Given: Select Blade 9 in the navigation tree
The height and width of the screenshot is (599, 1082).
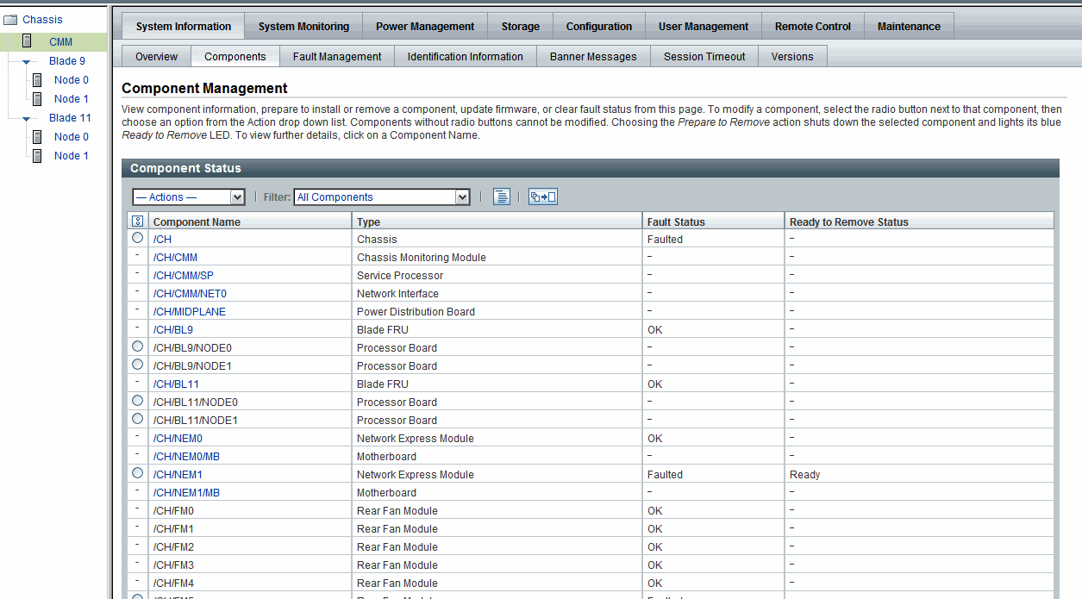Looking at the screenshot, I should tap(67, 61).
